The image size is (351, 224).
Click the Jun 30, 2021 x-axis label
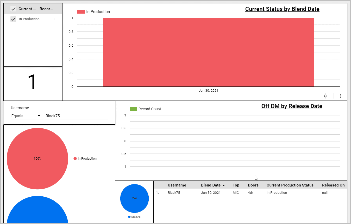(208, 91)
